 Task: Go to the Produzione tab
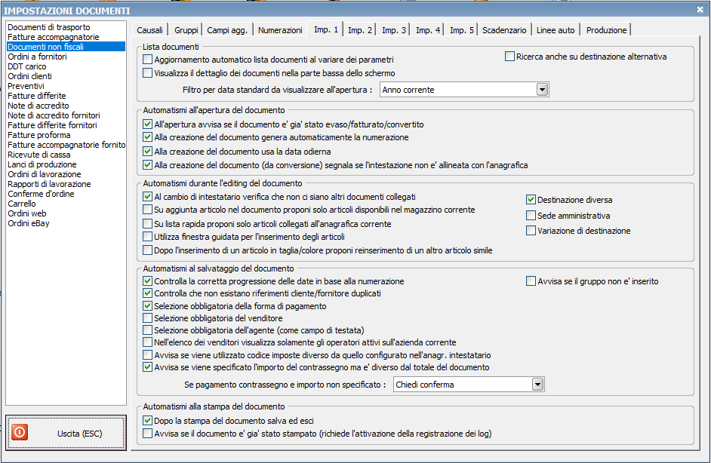[x=606, y=30]
